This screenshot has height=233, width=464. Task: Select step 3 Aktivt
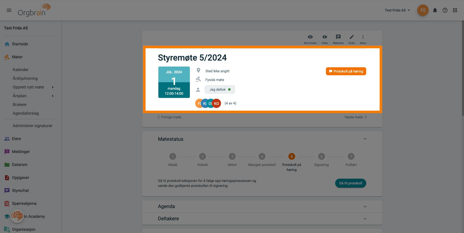[x=232, y=156]
